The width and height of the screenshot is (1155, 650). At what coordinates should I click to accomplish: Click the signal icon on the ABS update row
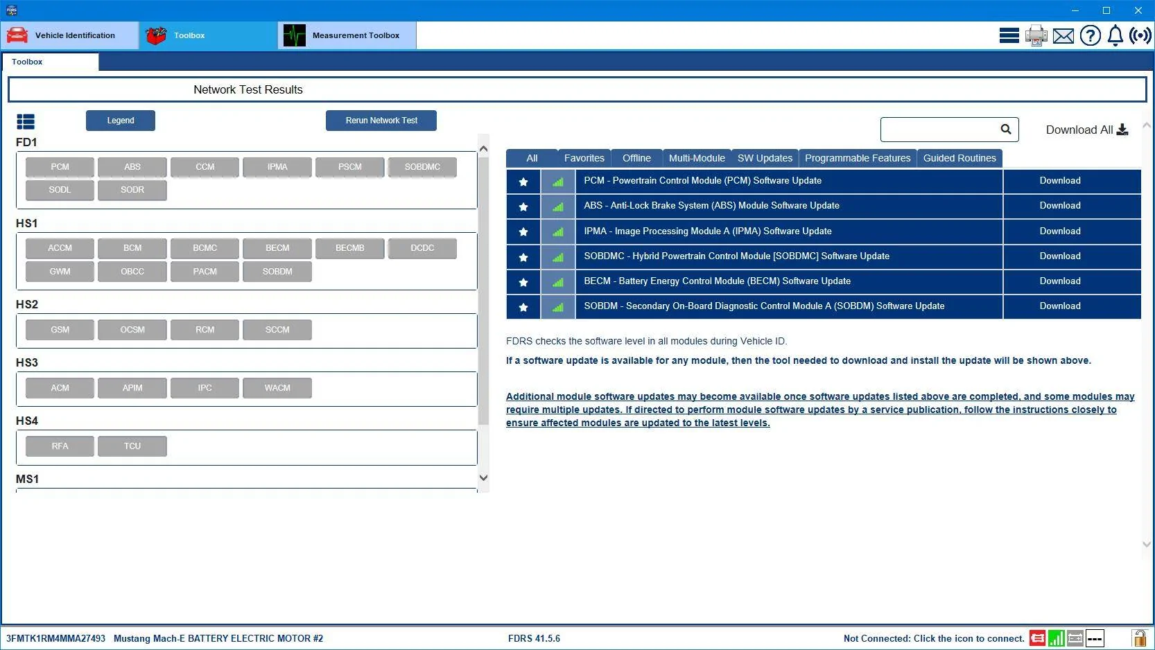click(558, 207)
